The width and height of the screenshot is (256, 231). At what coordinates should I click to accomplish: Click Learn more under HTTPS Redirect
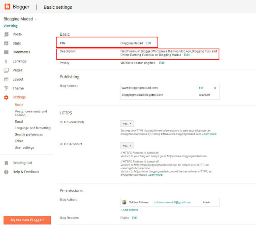(156, 175)
